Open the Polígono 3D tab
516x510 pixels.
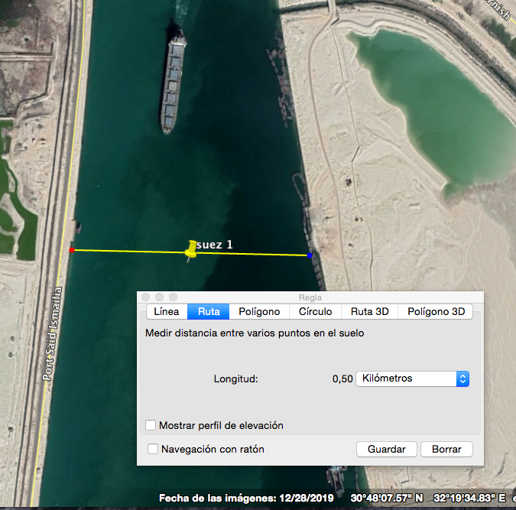click(x=436, y=311)
